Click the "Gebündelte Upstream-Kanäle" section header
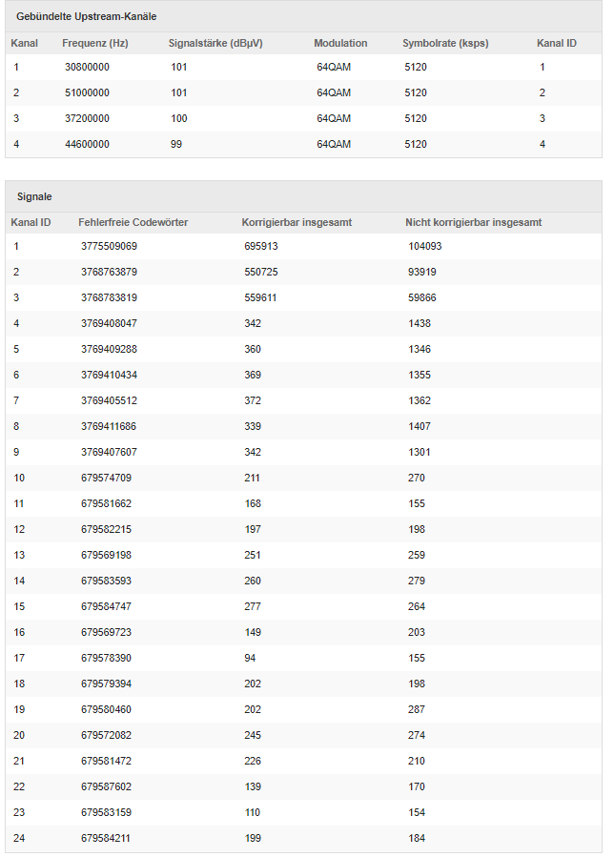Viewport: 614px width, 857px height. pyautogui.click(x=87, y=17)
